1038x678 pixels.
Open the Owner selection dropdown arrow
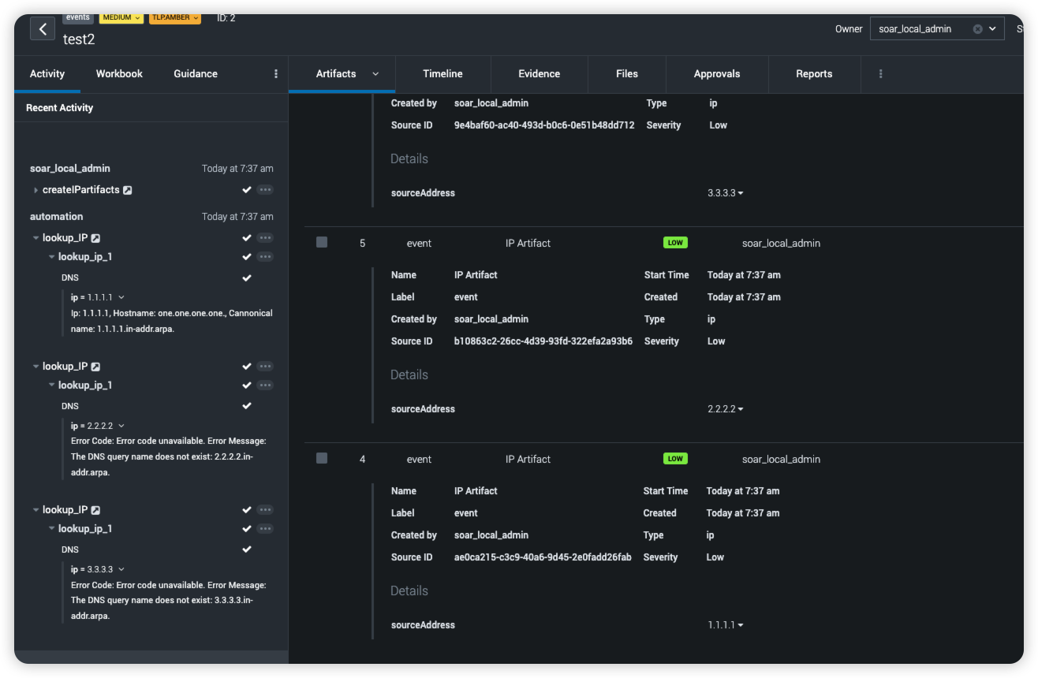(992, 29)
